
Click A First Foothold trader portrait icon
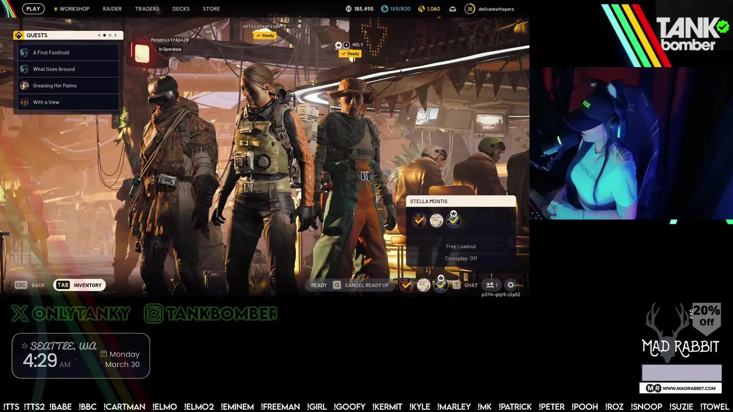click(x=24, y=53)
